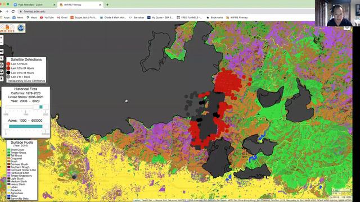Screen dimensions: 360x202
Task: Click the browser forward arrow
Action: click(x=7, y=11)
